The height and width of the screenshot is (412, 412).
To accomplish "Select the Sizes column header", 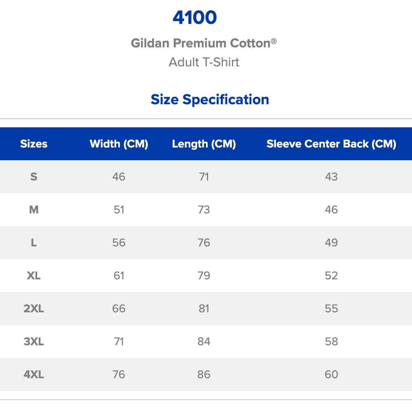I will click(34, 144).
